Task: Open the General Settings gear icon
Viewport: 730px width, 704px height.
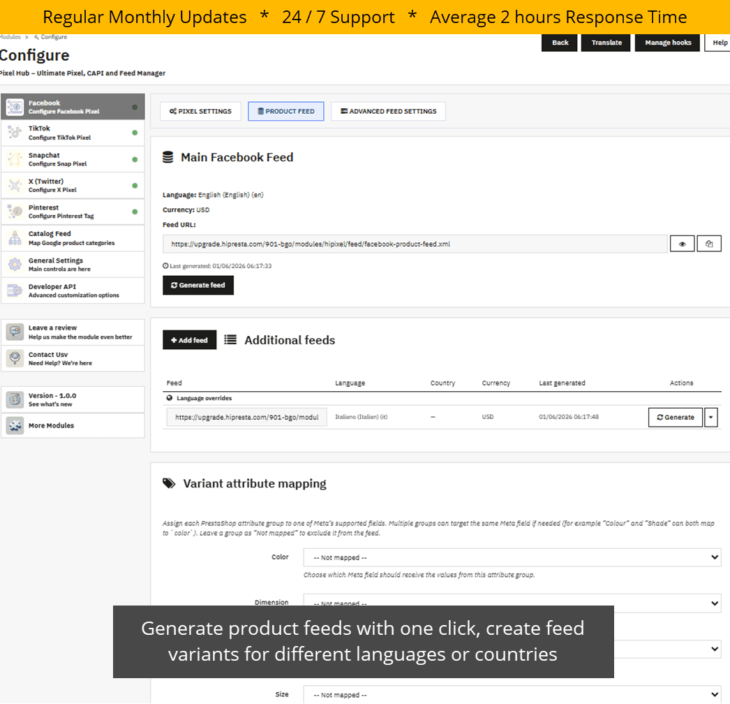Action: (15, 264)
